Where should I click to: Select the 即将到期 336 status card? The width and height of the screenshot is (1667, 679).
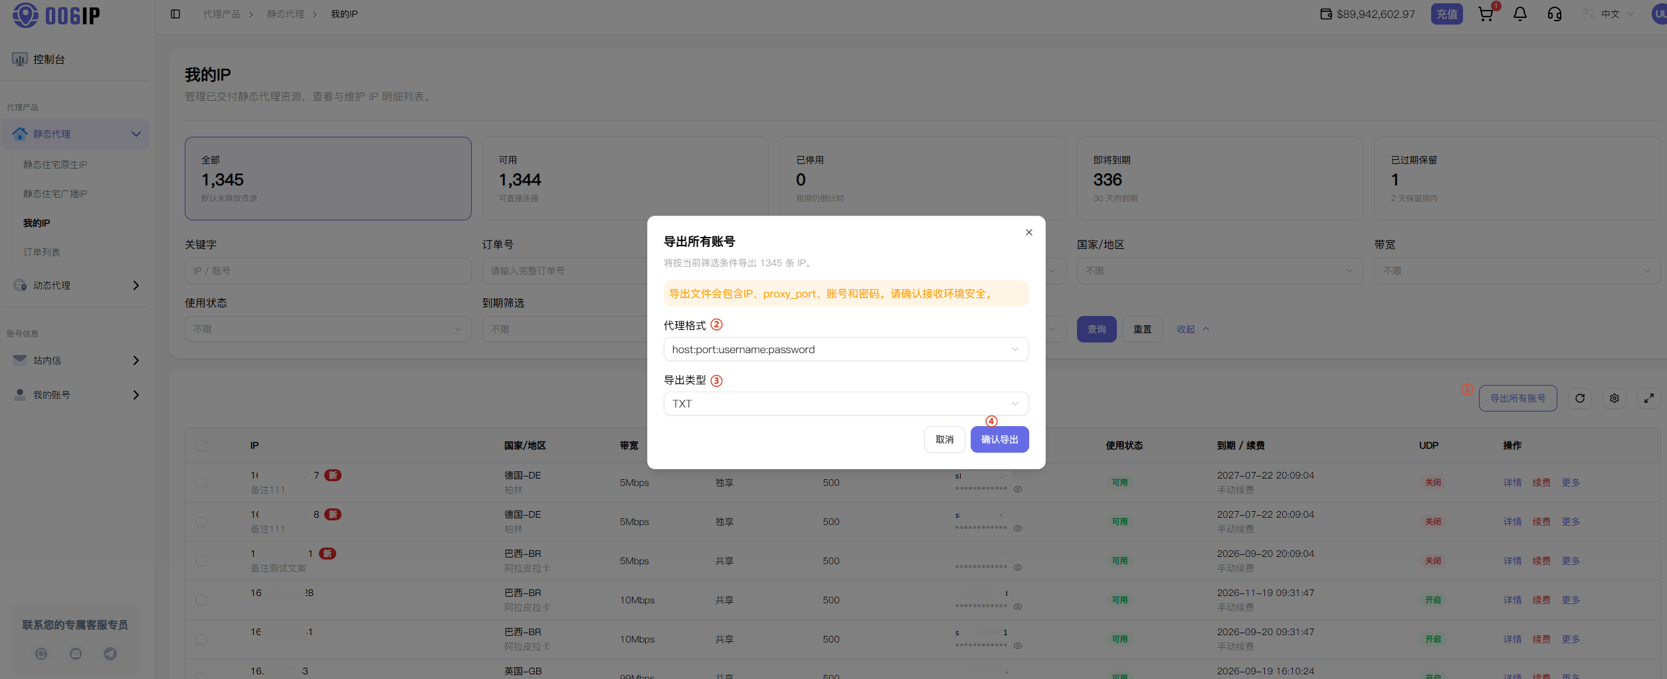tap(1220, 179)
